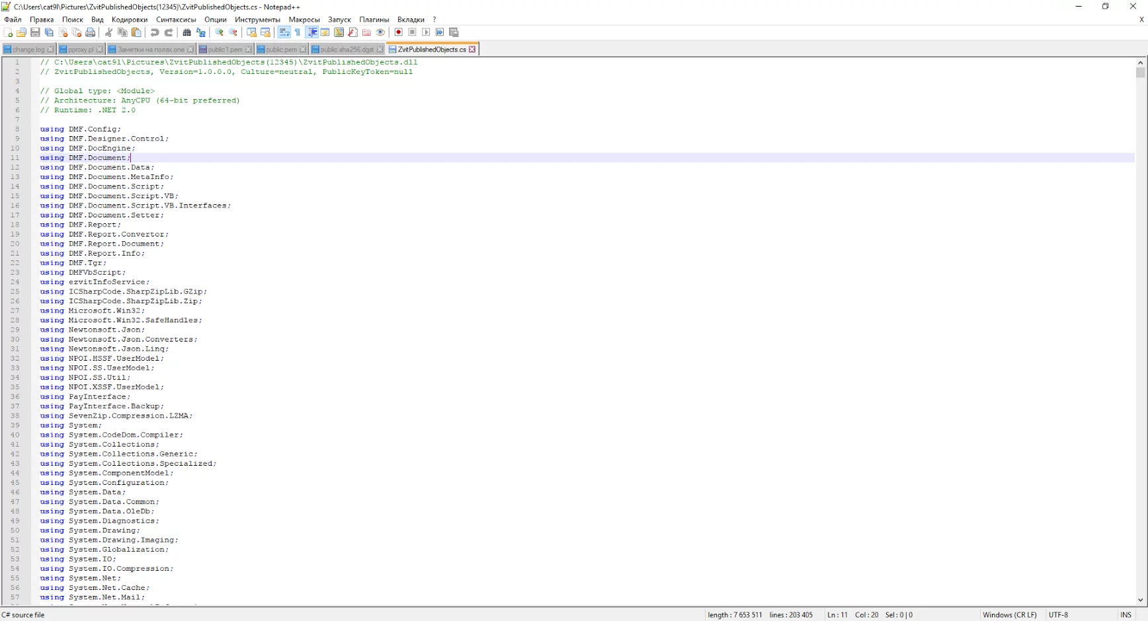This screenshot has height=621, width=1148.
Task: Print the document with the printer icon
Action: (91, 32)
